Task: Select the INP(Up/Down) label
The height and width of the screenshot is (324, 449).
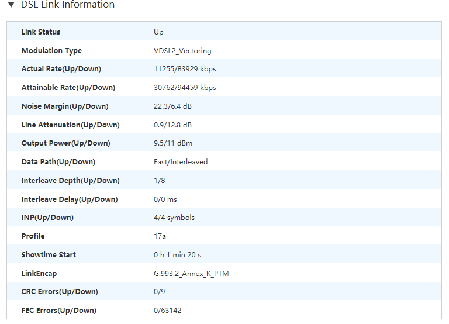Action: coord(47,218)
